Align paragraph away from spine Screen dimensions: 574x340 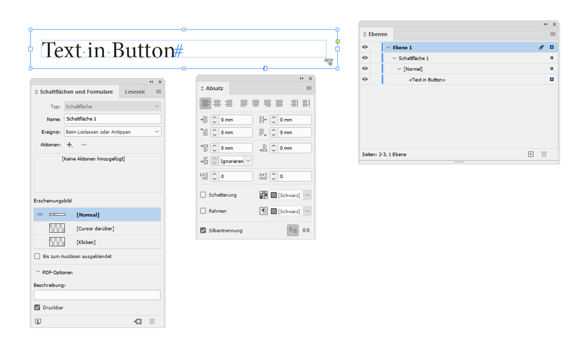tap(306, 103)
